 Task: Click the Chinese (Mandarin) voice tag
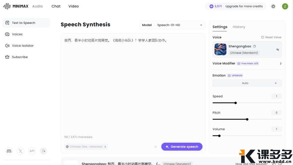[x=244, y=53]
